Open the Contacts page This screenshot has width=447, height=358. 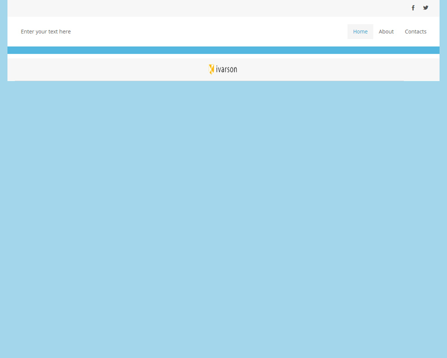click(x=416, y=32)
